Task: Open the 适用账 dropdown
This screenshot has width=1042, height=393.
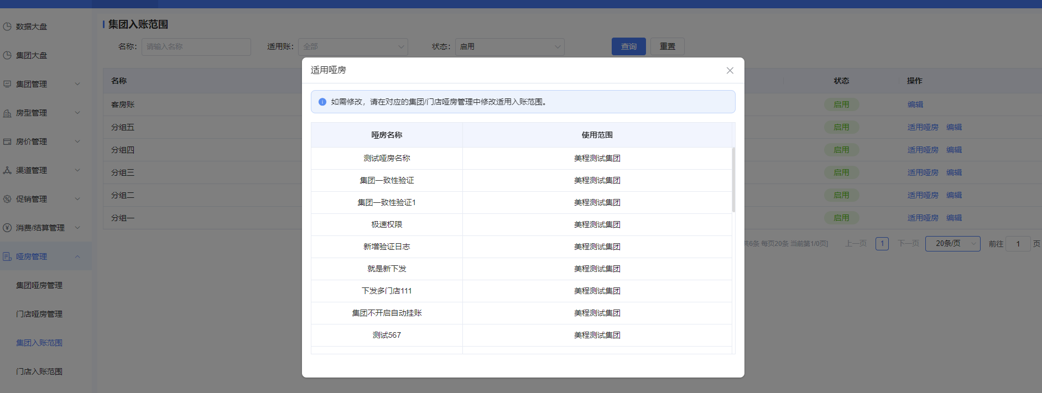Action: tap(353, 46)
